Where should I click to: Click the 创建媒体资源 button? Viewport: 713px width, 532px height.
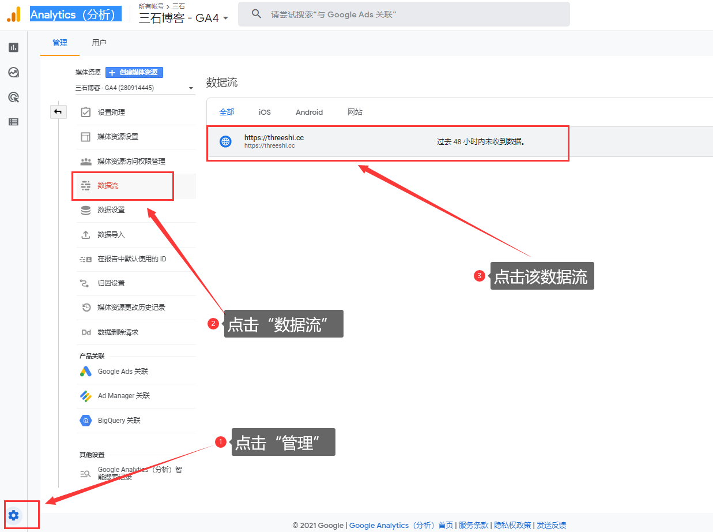[x=134, y=72]
